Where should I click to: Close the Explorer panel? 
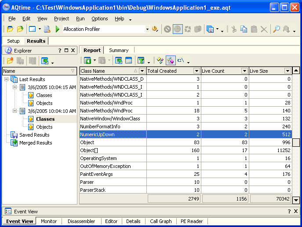(73, 50)
